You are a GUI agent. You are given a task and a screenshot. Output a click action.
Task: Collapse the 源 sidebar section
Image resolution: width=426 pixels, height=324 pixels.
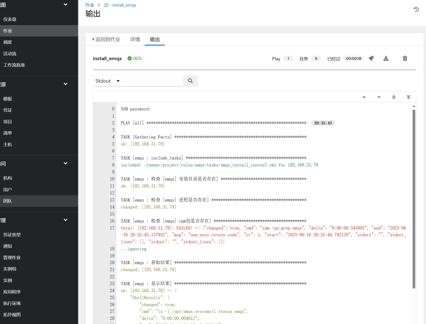65,84
